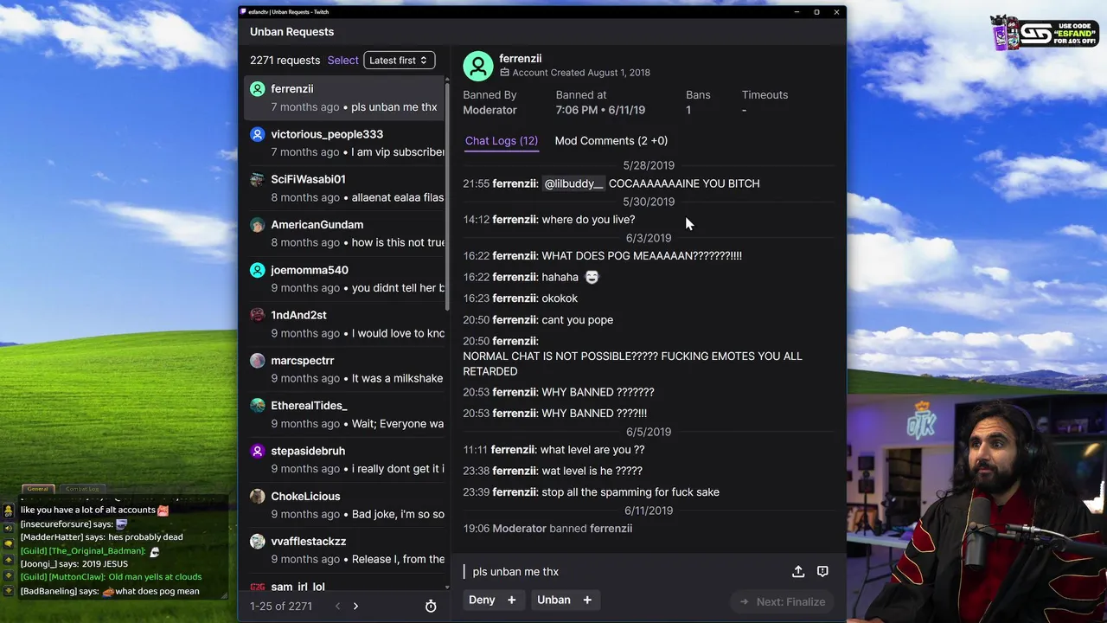Viewport: 1107px width, 623px height.
Task: Click Banned at 7:06 PM 6/11/19 value
Action: click(600, 110)
